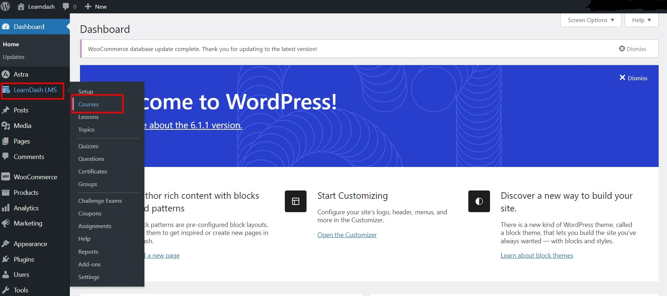Open Coupons in the LearnDash submenu
Image resolution: width=667 pixels, height=296 pixels.
tap(90, 213)
